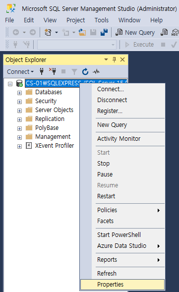Collapse the CS-01\SQLEXPRESS server node

click(x=10, y=84)
